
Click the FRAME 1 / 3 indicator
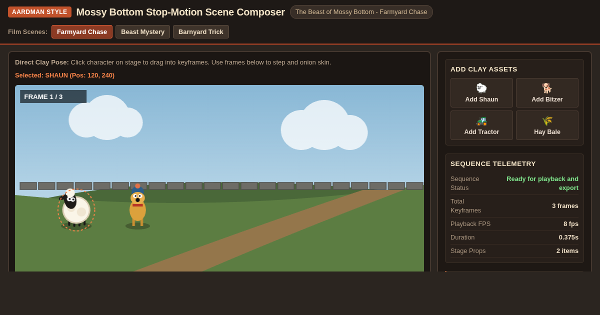53,96
